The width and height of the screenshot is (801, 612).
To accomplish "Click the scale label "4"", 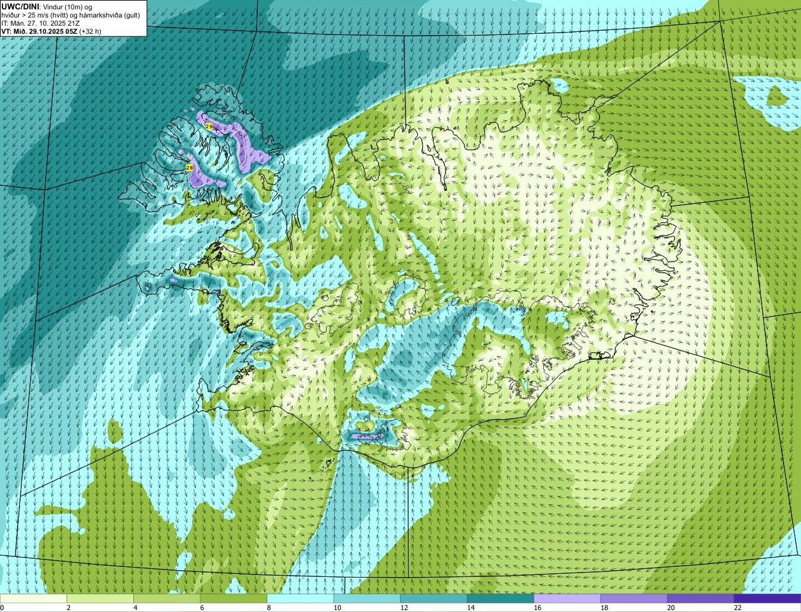I will coord(135,608).
